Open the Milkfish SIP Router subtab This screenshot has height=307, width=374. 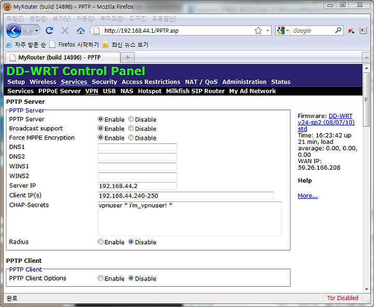click(195, 91)
